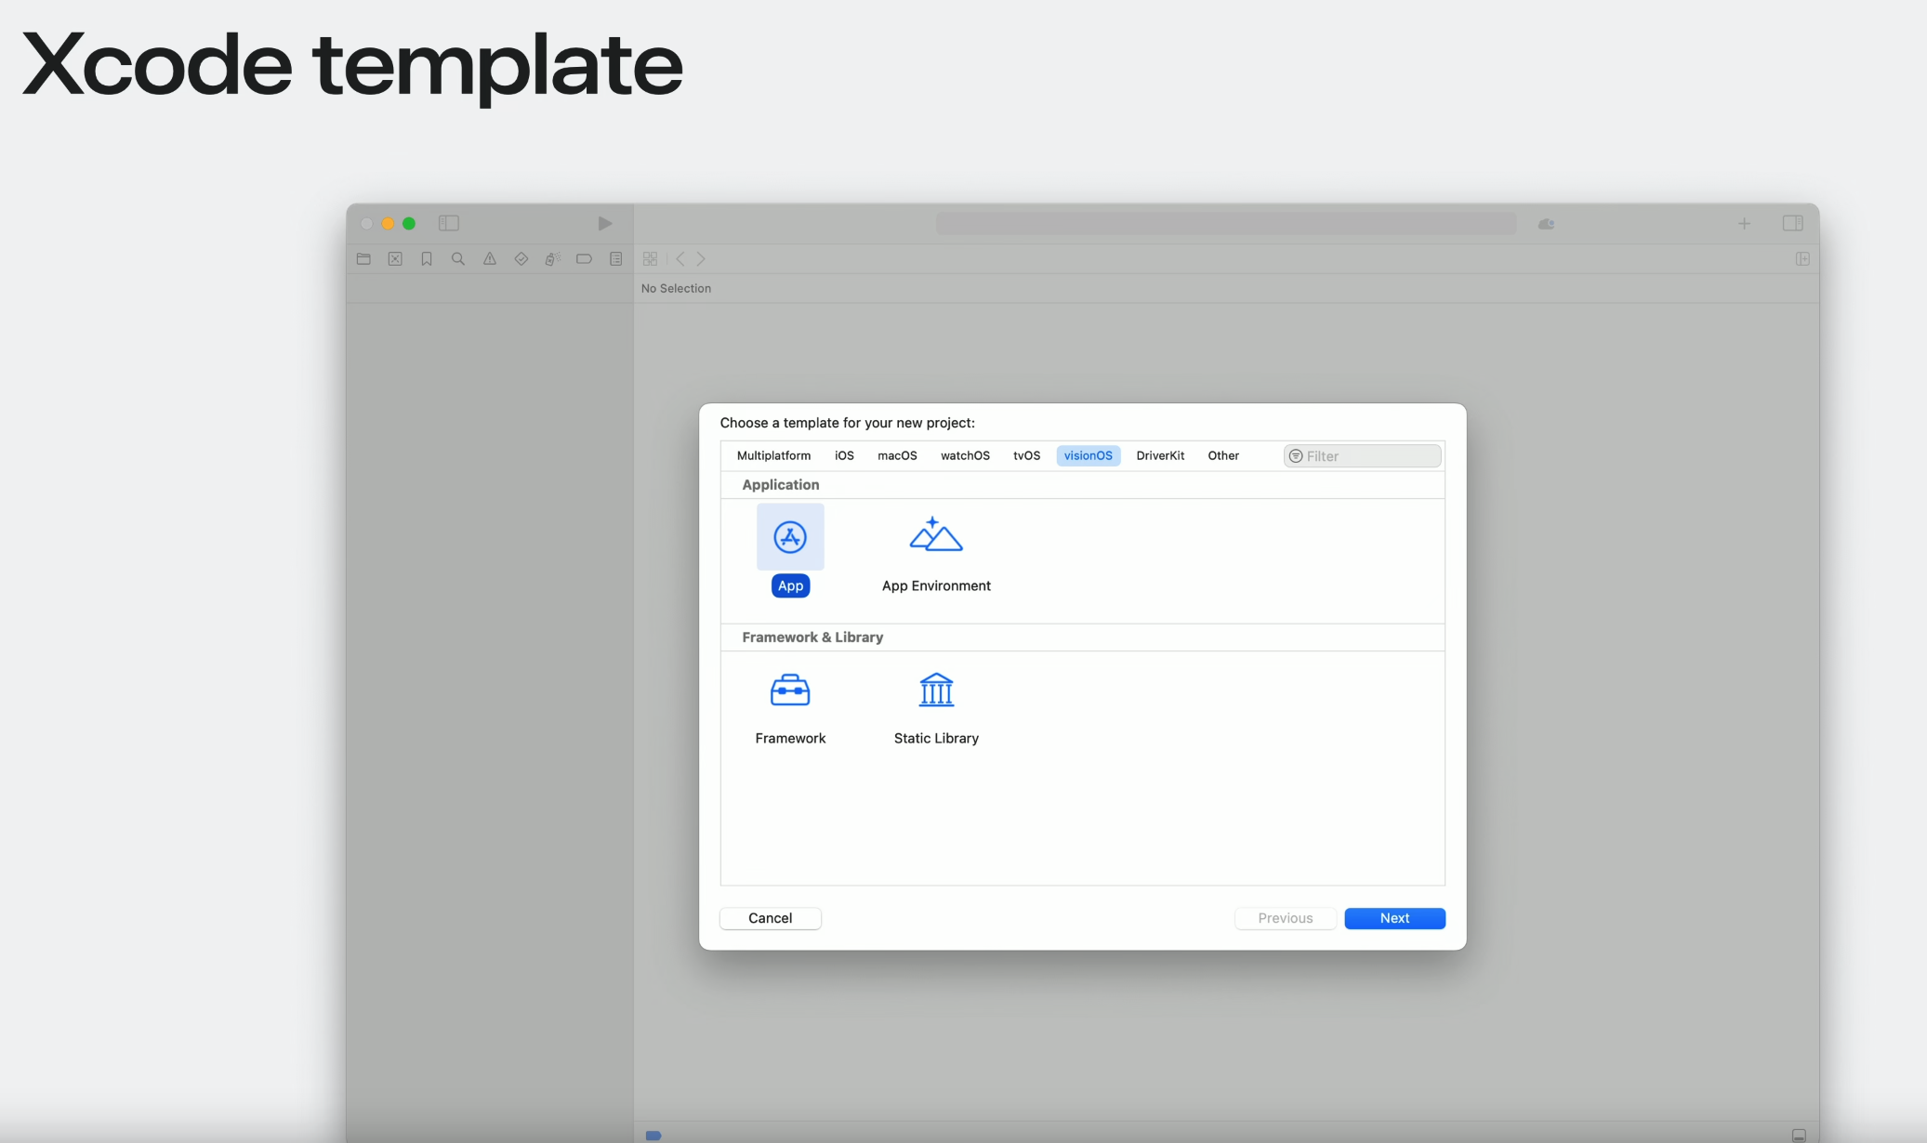The width and height of the screenshot is (1927, 1143).
Task: Click the Cancel button
Action: click(770, 918)
